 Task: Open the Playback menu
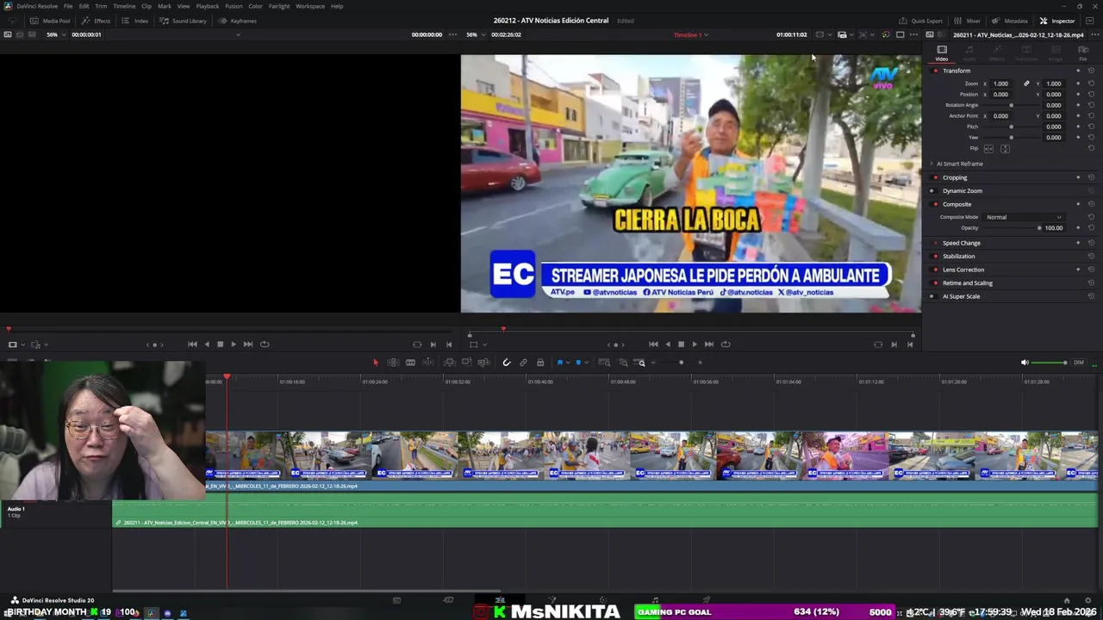(x=208, y=6)
